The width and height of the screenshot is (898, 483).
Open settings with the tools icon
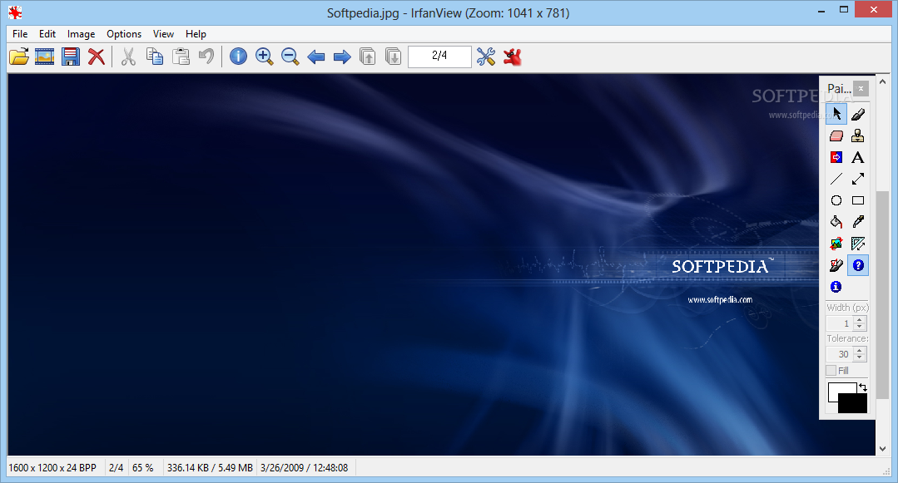pos(486,57)
